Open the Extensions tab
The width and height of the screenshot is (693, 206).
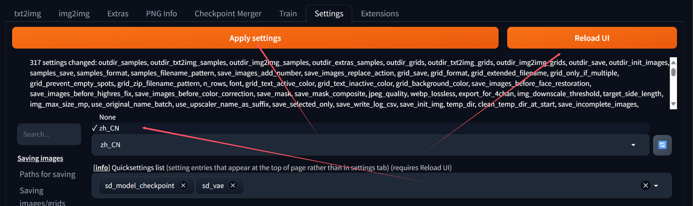click(x=380, y=13)
